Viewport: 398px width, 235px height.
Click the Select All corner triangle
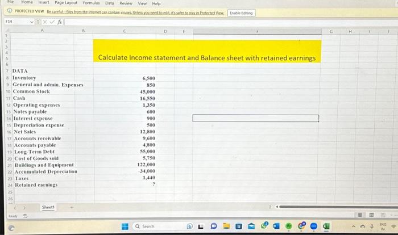click(7, 31)
